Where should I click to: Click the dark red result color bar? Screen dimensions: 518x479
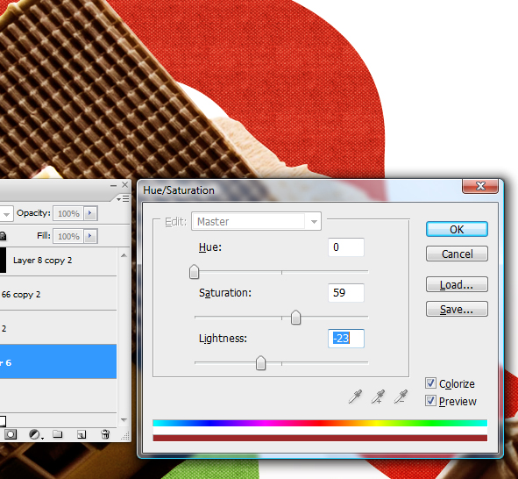click(x=320, y=438)
